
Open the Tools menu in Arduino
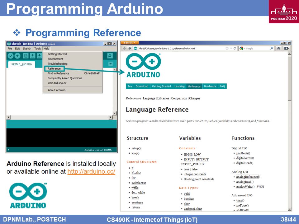(37, 49)
